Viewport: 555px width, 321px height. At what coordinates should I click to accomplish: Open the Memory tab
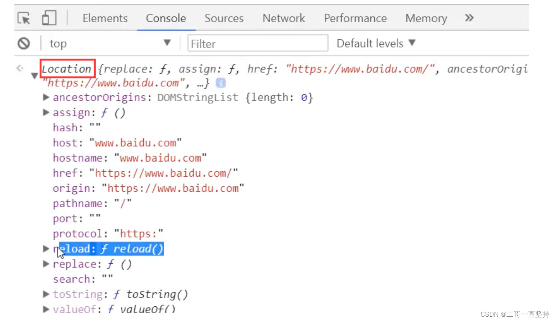[426, 18]
